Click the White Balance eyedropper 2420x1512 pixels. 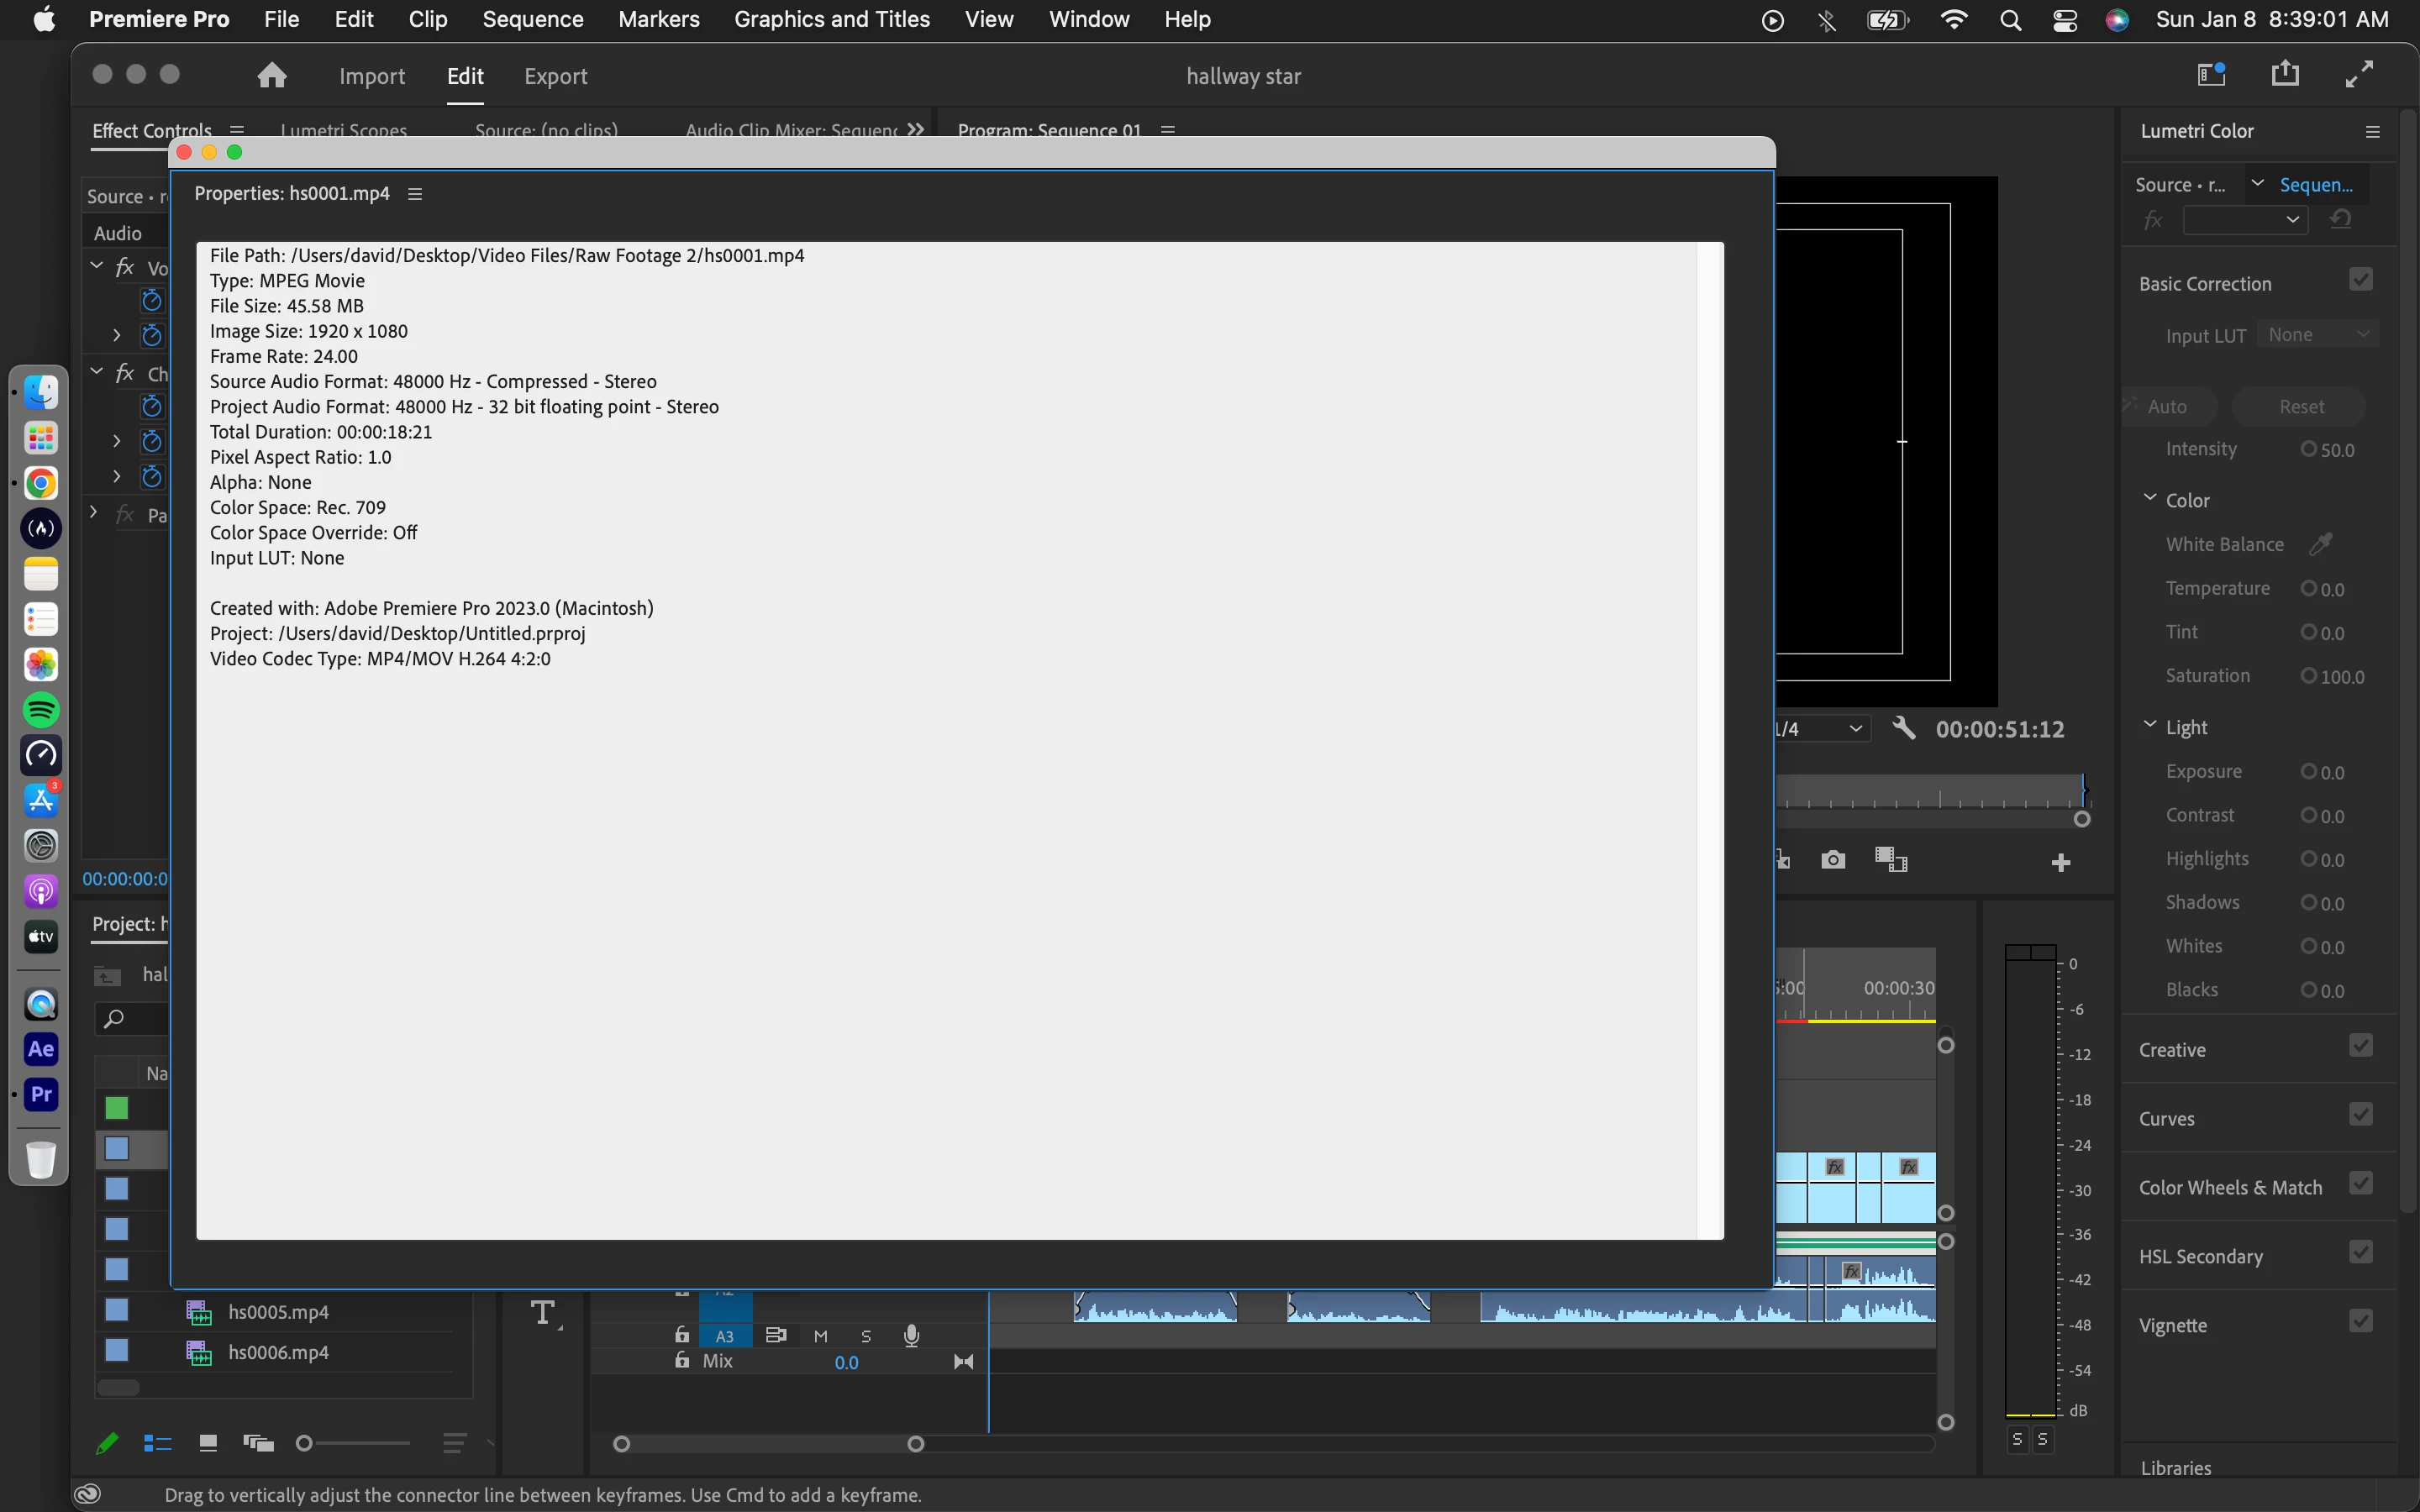[2320, 544]
